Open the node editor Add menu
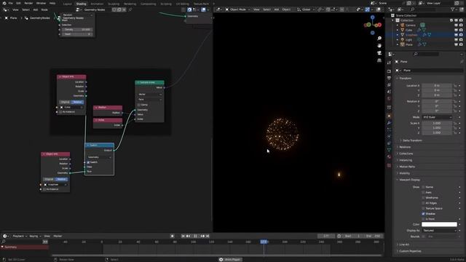 36,9
